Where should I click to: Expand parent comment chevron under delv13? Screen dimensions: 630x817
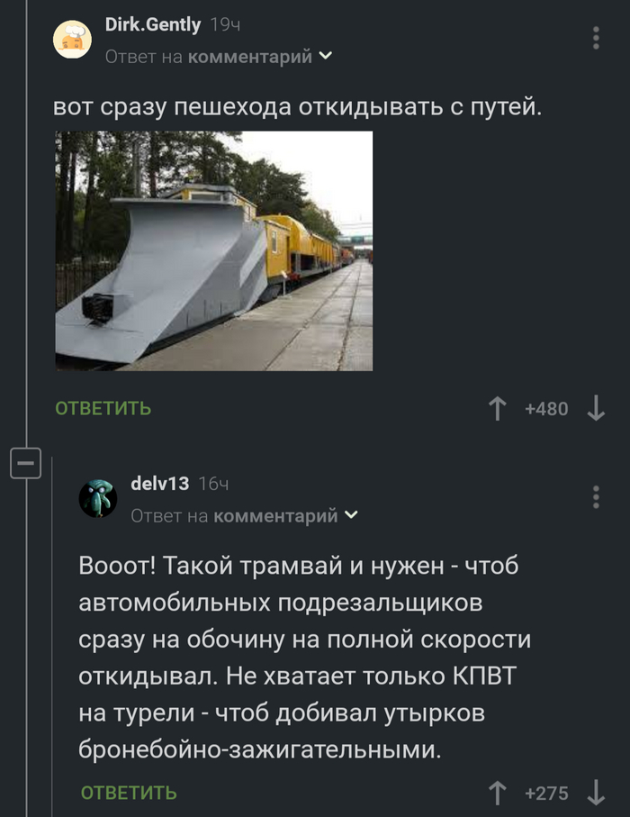[351, 515]
